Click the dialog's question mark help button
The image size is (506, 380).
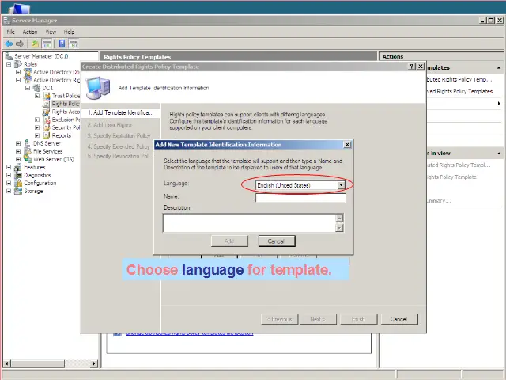pos(412,67)
